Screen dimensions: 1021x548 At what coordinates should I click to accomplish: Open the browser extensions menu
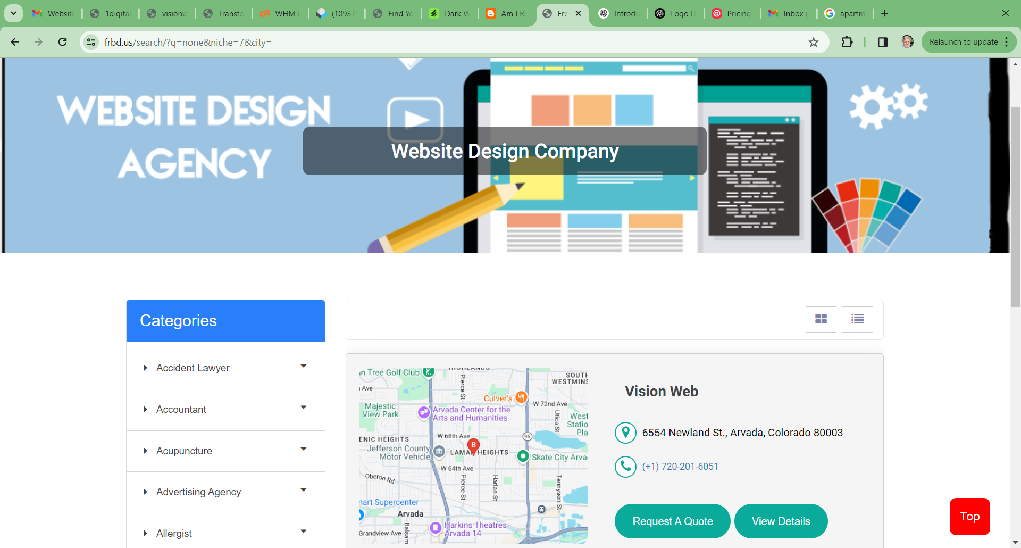[x=847, y=42]
